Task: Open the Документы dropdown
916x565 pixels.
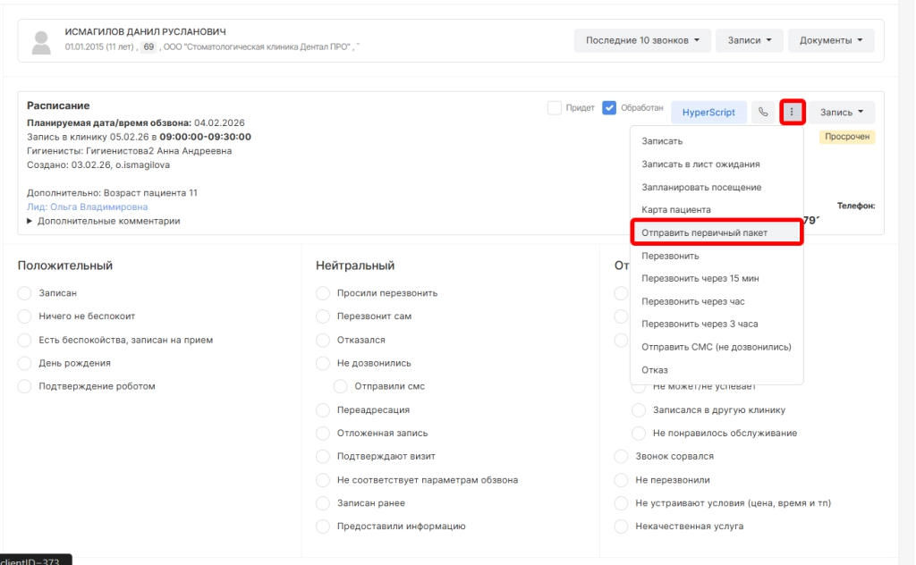Action: pyautogui.click(x=831, y=40)
